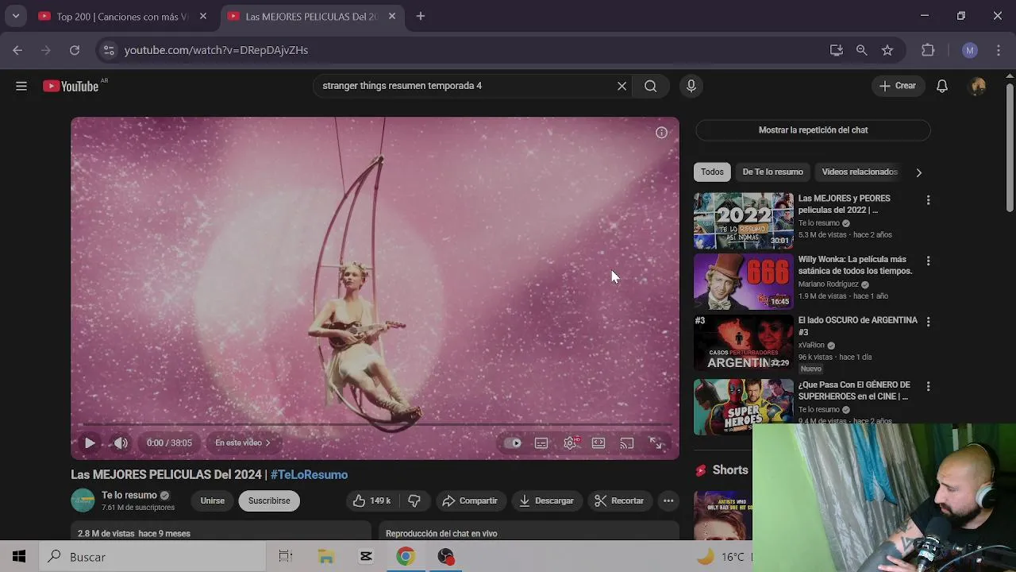
Task: Open Chrome zoom magnifier icon
Action: coord(862,50)
